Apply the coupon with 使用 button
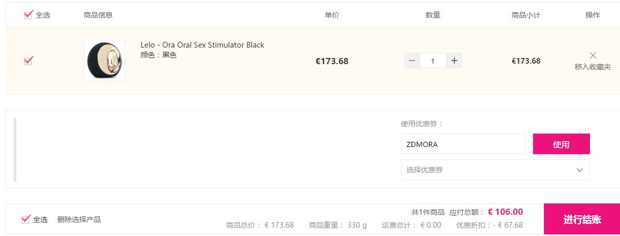Screen dimensions: 620x236 (561, 144)
